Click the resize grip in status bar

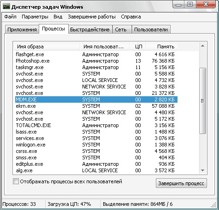point(214,205)
